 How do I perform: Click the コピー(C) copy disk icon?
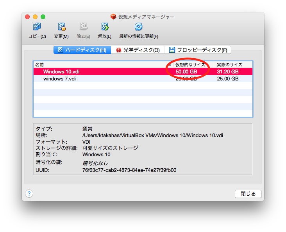tap(37, 27)
